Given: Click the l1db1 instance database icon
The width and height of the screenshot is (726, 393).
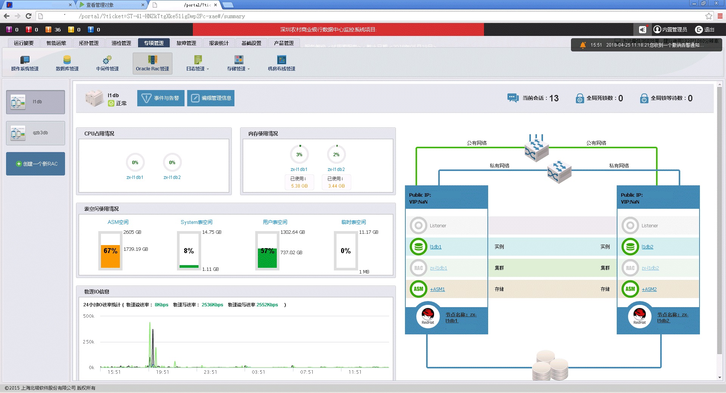Looking at the screenshot, I should [418, 247].
